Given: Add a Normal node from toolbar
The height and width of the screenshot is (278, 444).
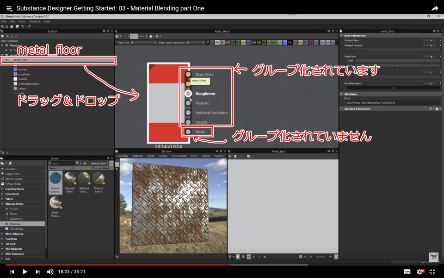Looking at the screenshot, I should tap(284, 43).
